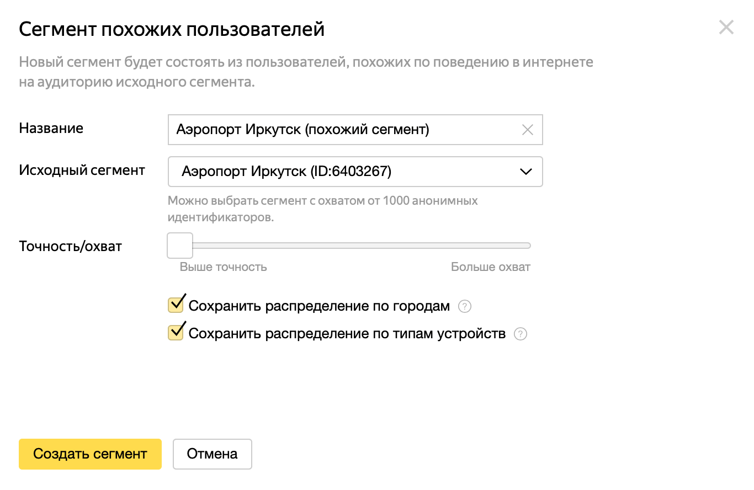
Task: Expand the source segment list via the chevron
Action: point(526,172)
